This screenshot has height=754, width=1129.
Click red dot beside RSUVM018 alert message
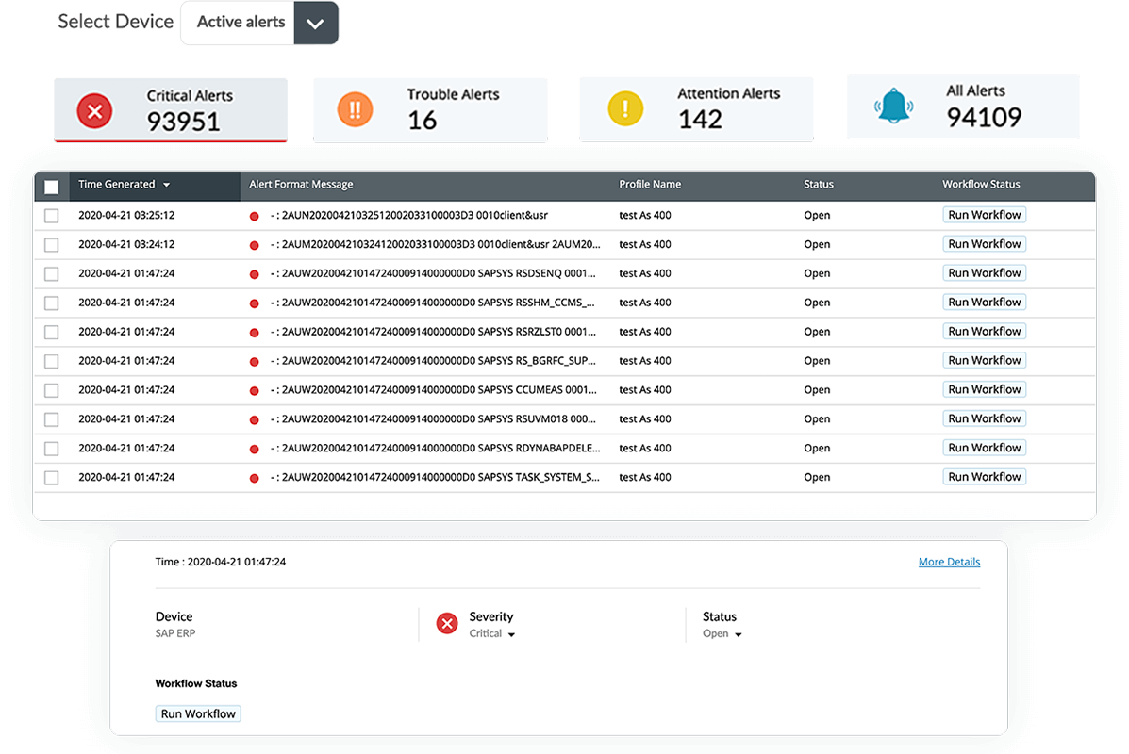pos(254,419)
